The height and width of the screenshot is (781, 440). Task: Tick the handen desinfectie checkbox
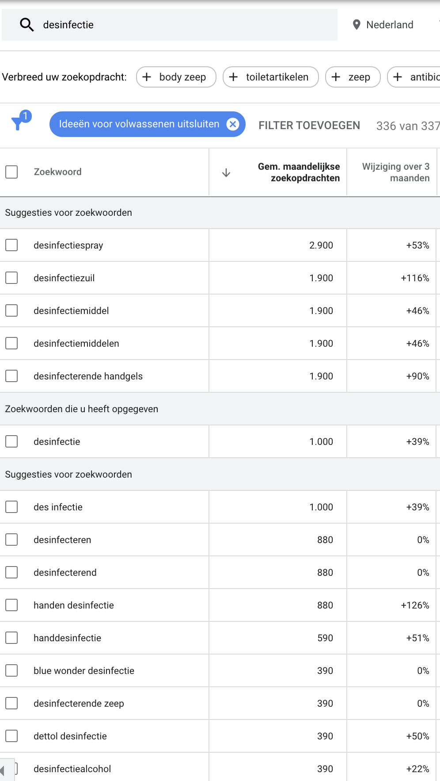11,605
